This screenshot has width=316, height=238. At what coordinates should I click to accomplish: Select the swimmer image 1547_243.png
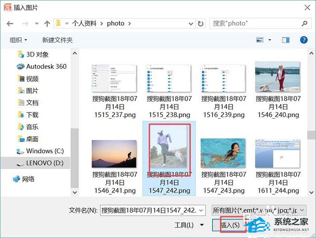tap(223, 153)
